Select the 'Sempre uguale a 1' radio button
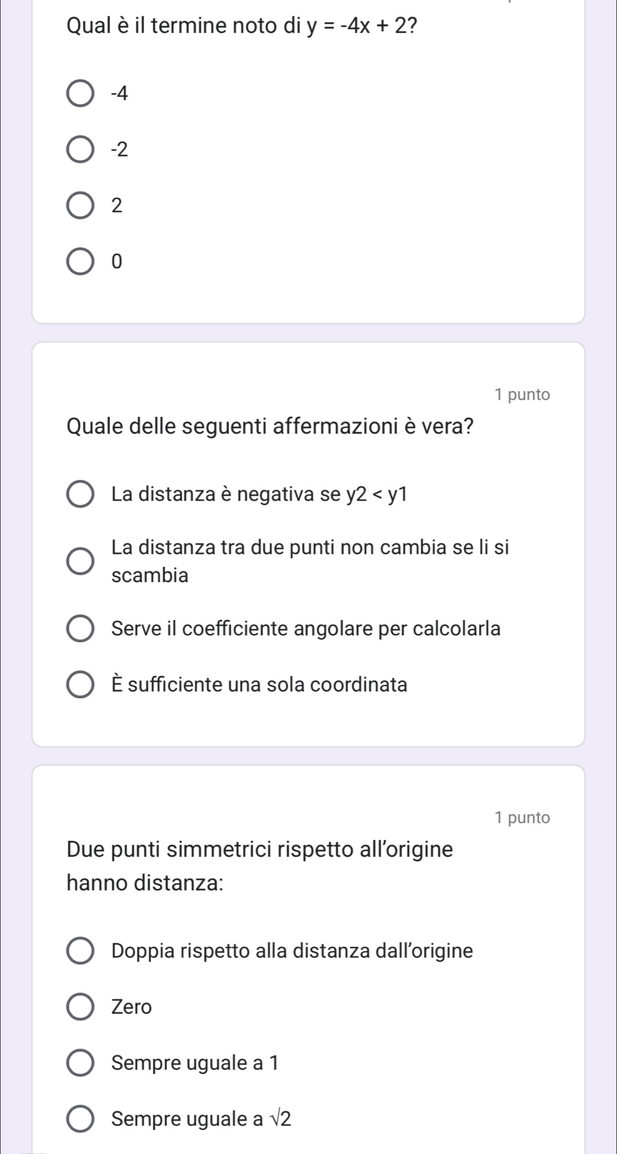Screen dimensions: 617x1154 pyautogui.click(x=80, y=1063)
